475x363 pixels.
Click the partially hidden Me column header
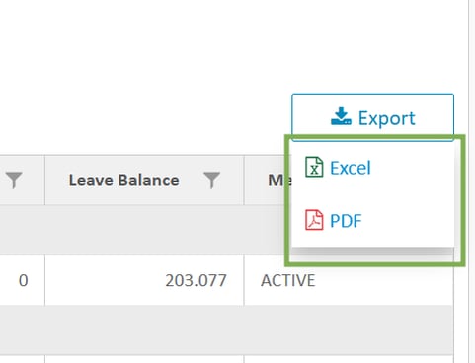[279, 181]
